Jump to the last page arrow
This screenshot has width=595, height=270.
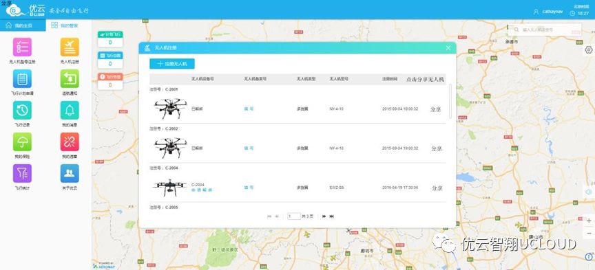coord(332,216)
